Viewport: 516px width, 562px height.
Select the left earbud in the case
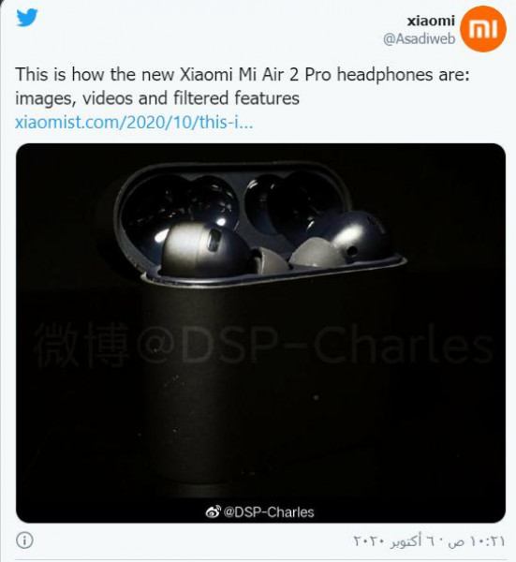[204, 247]
